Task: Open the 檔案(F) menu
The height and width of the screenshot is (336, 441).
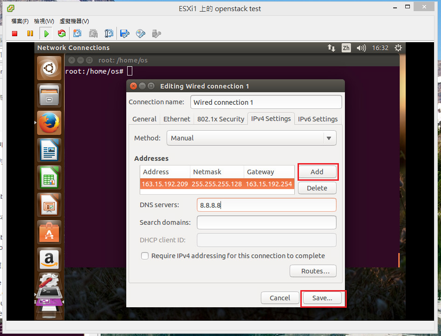Action: [x=20, y=21]
